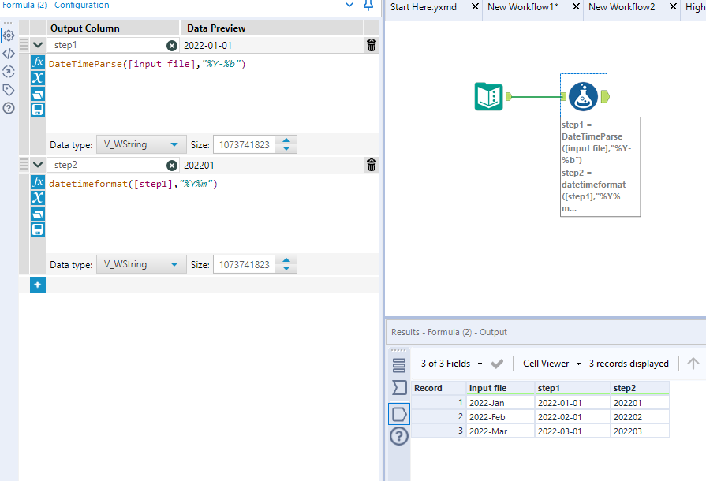Click the annotation tag icon in sidebar
This screenshot has width=706, height=481.
point(9,89)
